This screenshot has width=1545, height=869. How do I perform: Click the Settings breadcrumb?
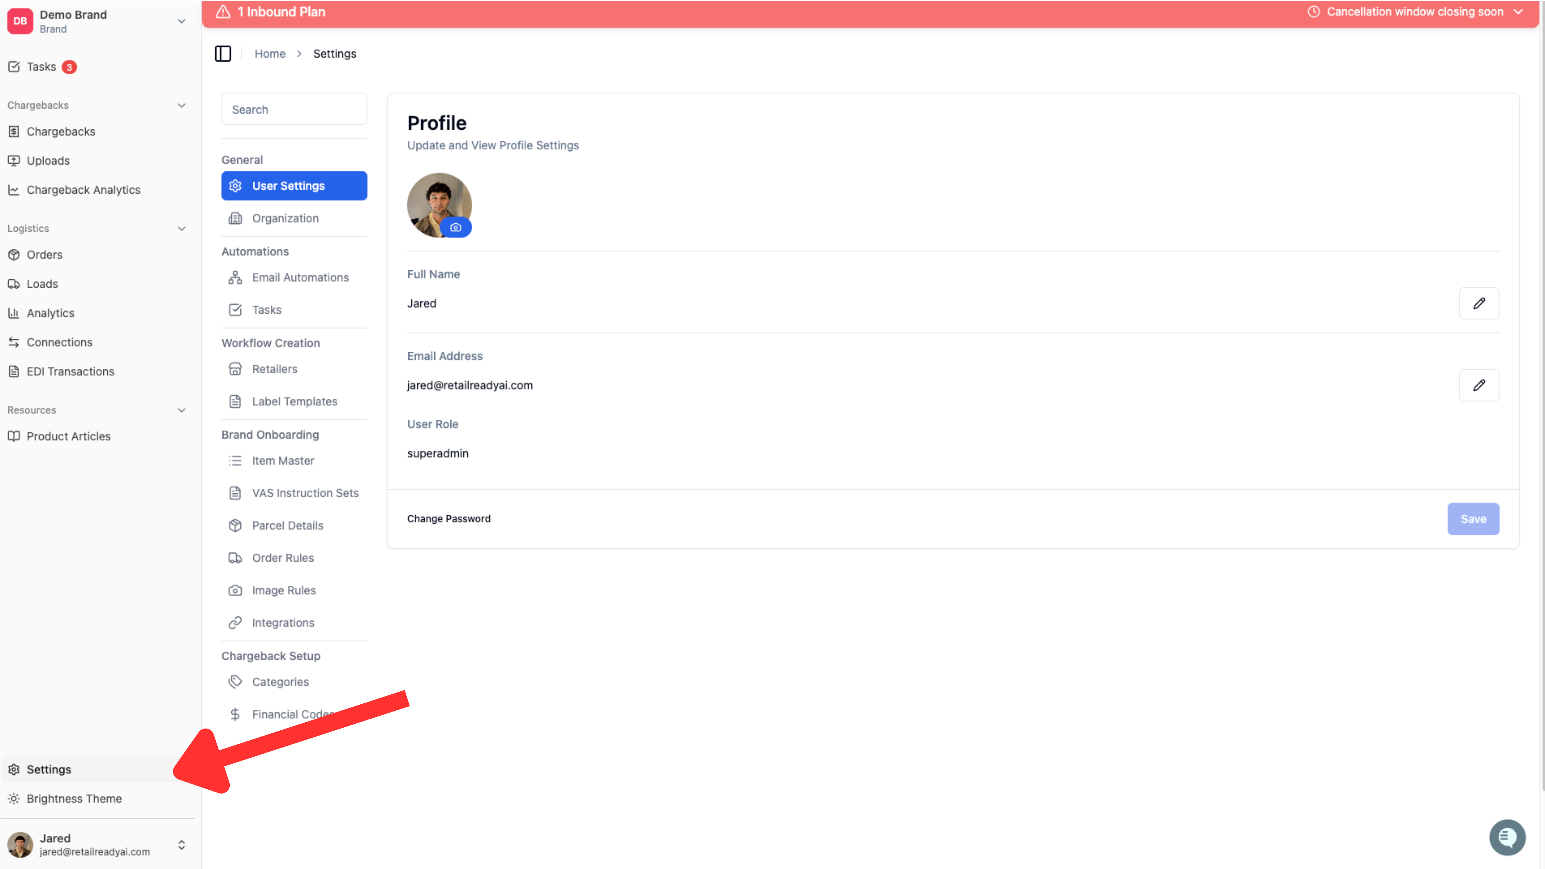(x=335, y=53)
